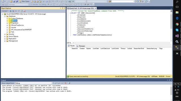This screenshot has width=181, height=101.
Task: Toggle word wrap icon in Output toolbar
Action: click(x=69, y=83)
